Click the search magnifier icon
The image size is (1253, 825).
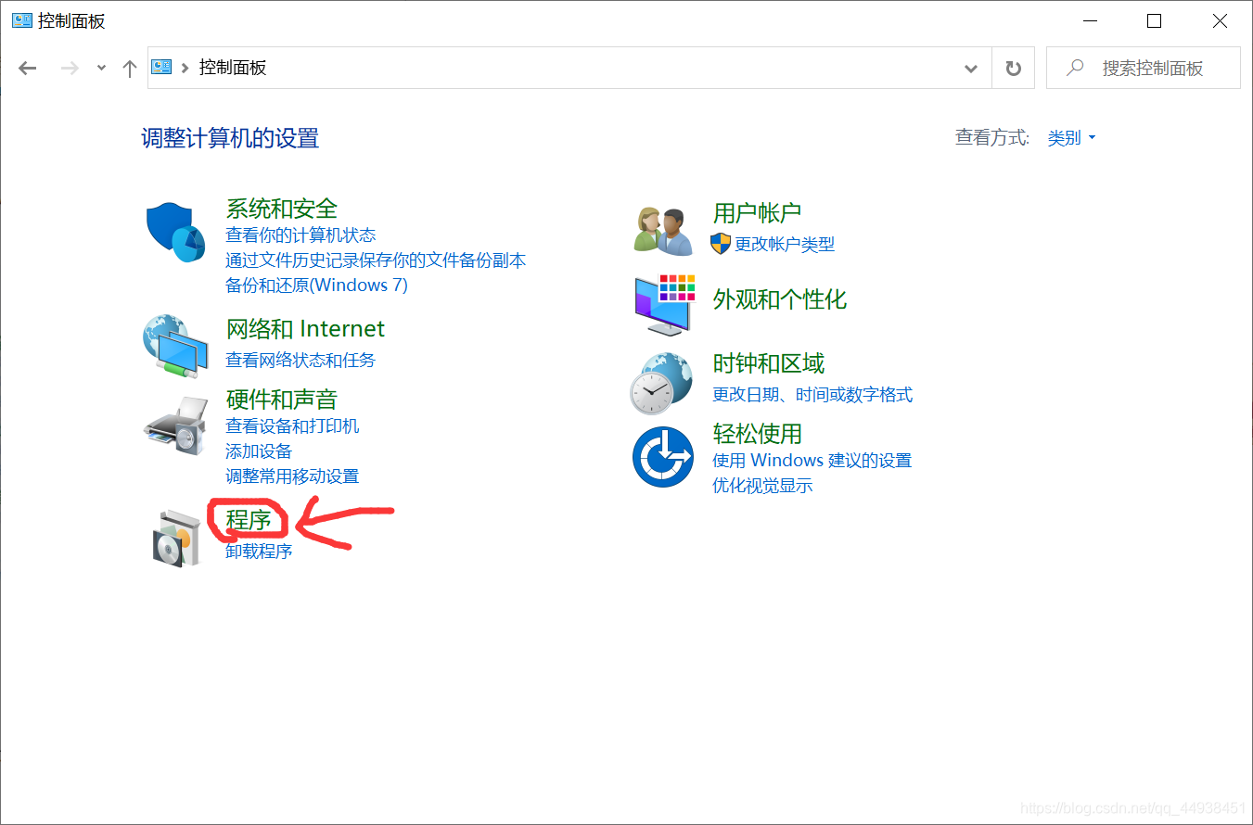pyautogui.click(x=1075, y=68)
